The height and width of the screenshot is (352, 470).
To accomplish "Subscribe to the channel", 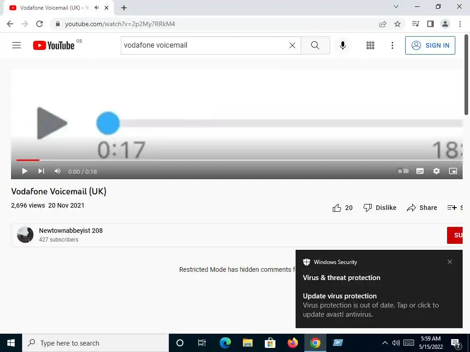I will click(455, 235).
